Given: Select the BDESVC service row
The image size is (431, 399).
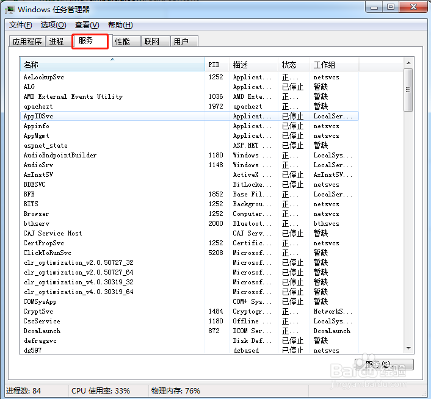Looking at the screenshot, I should point(189,184).
